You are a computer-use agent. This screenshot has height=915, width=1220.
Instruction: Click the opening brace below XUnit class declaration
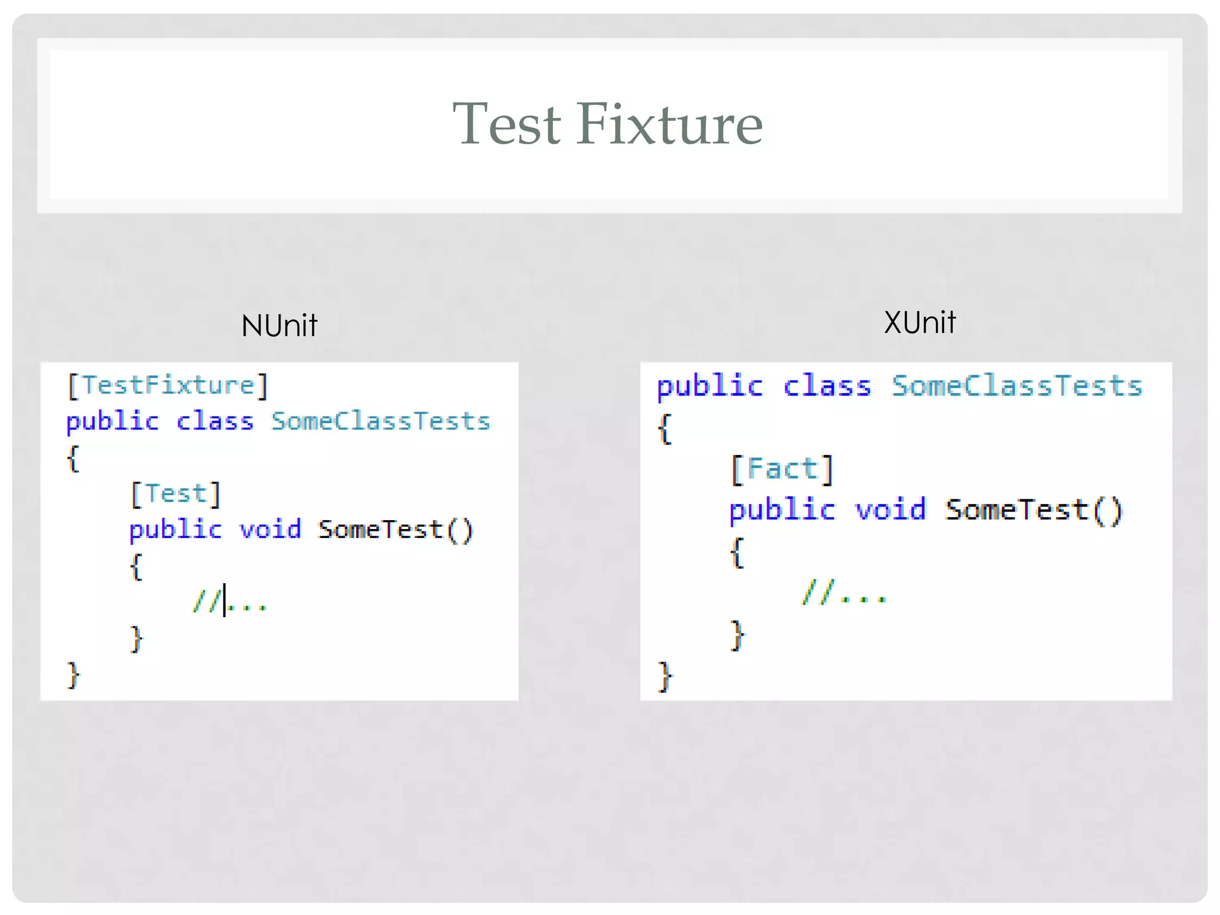(665, 428)
